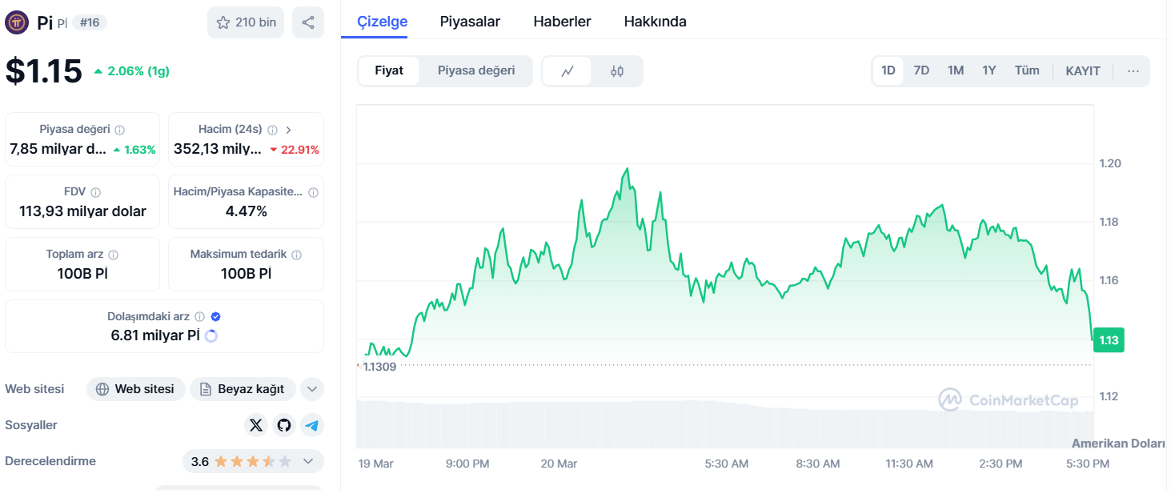Click the 2.06% (1g) price change
1171x490 pixels.
131,71
